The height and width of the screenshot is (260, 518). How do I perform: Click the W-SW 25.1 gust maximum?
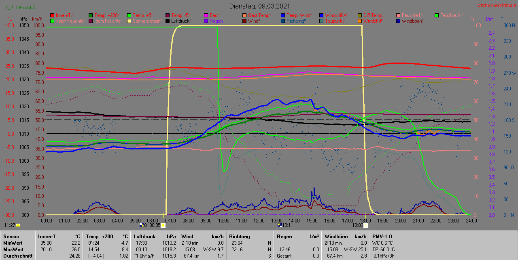pyautogui.click(x=355, y=250)
